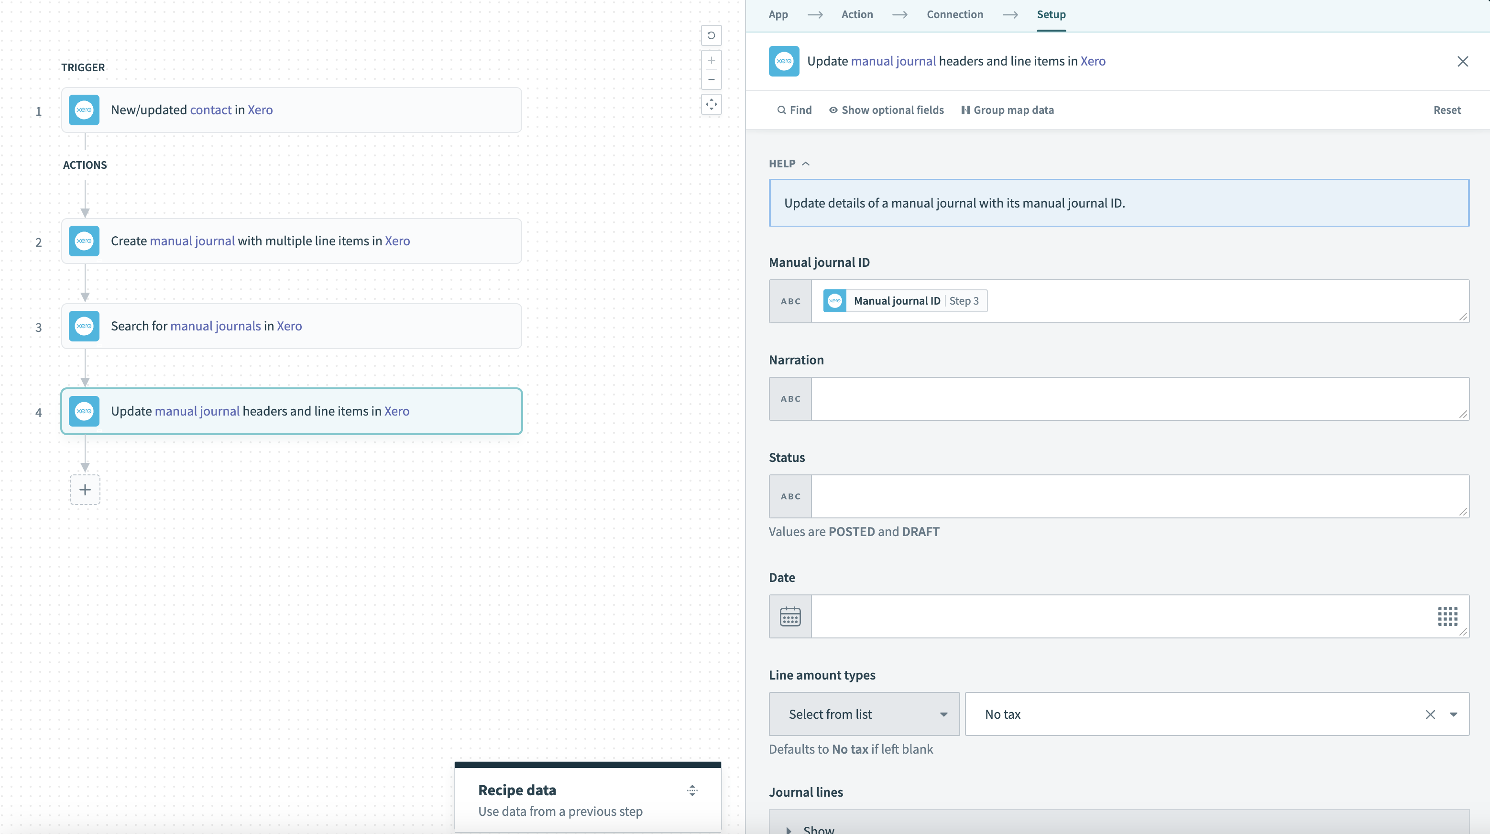Click the calendar icon in Date field

coord(790,616)
